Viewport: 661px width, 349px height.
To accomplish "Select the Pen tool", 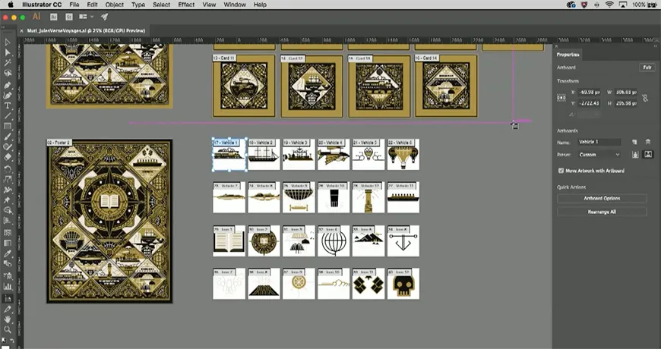I will coord(8,85).
